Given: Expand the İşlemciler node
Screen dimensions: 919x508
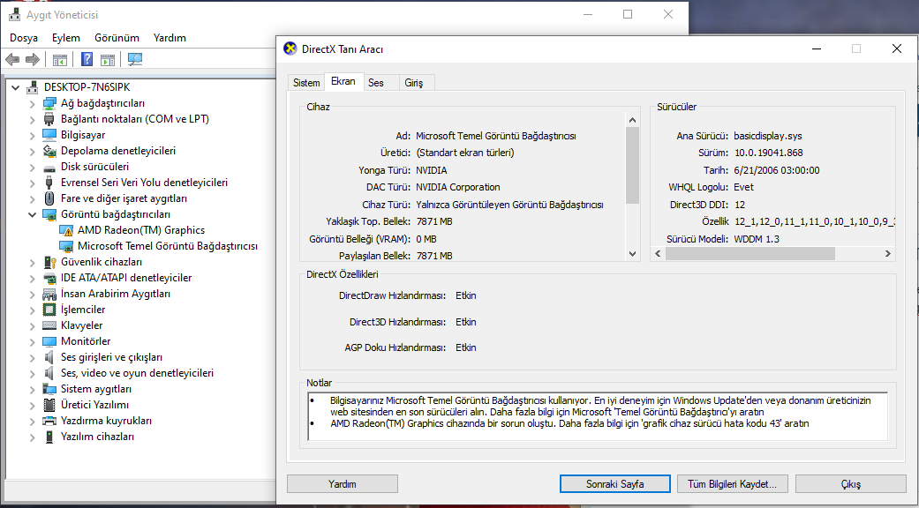Looking at the screenshot, I should click(33, 310).
